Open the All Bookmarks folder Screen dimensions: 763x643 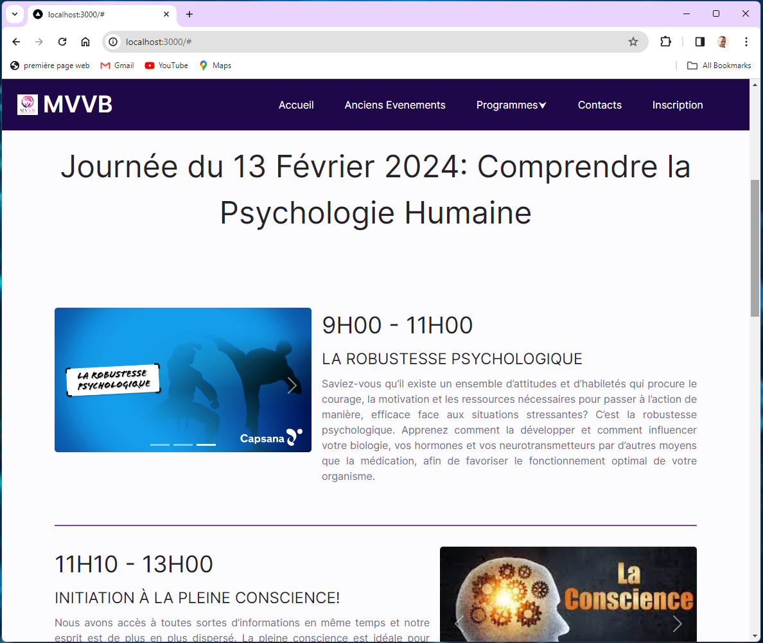(719, 66)
